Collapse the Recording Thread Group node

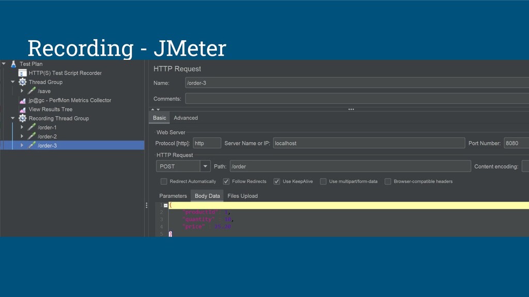13,118
